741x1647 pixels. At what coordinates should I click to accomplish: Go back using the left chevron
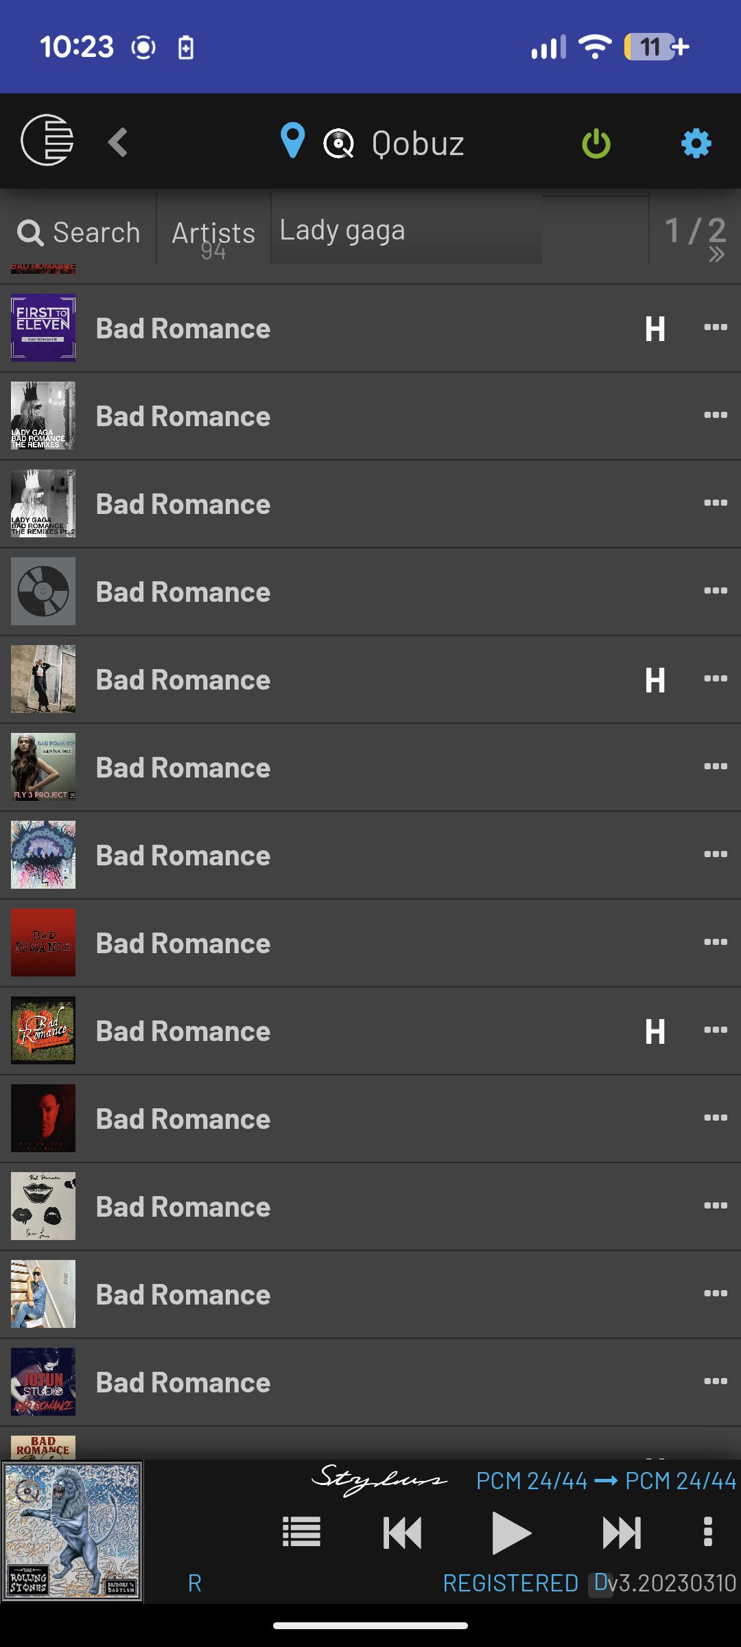pos(118,143)
